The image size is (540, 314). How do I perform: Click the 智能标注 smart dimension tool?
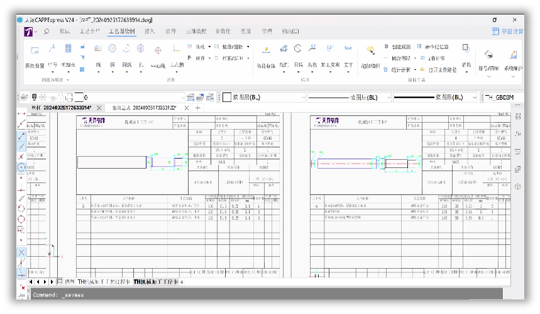[266, 57]
